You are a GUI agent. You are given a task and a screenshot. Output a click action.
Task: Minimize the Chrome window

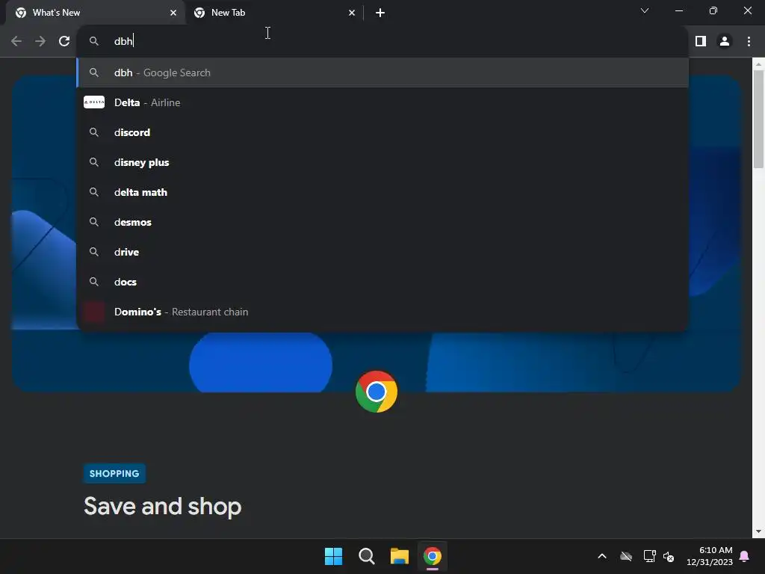click(678, 10)
